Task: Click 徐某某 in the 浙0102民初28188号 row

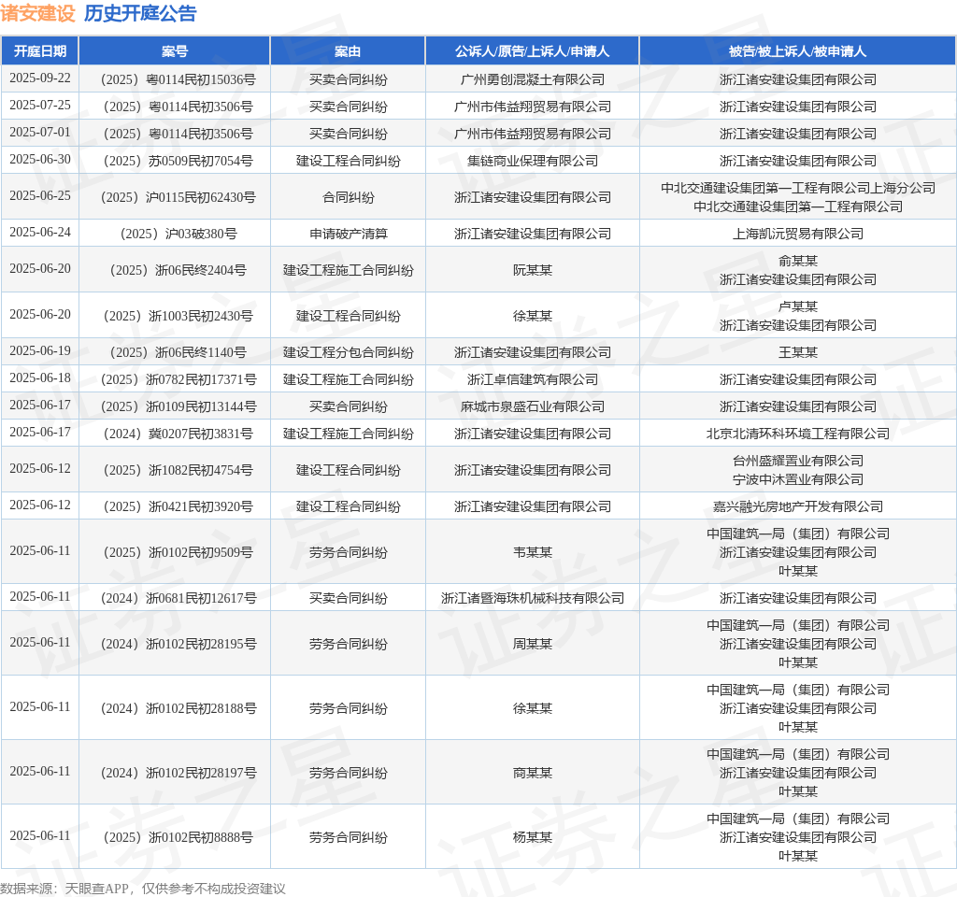Action: coord(532,708)
